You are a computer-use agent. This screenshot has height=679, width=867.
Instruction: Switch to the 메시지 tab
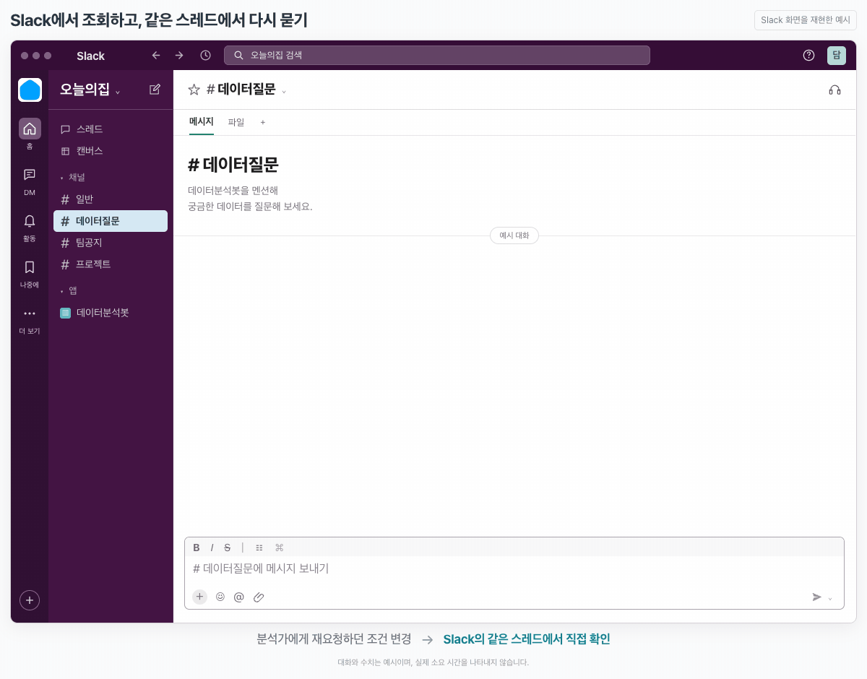click(202, 121)
